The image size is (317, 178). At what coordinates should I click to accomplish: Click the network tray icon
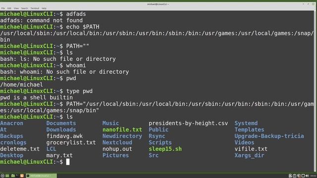tap(303, 176)
